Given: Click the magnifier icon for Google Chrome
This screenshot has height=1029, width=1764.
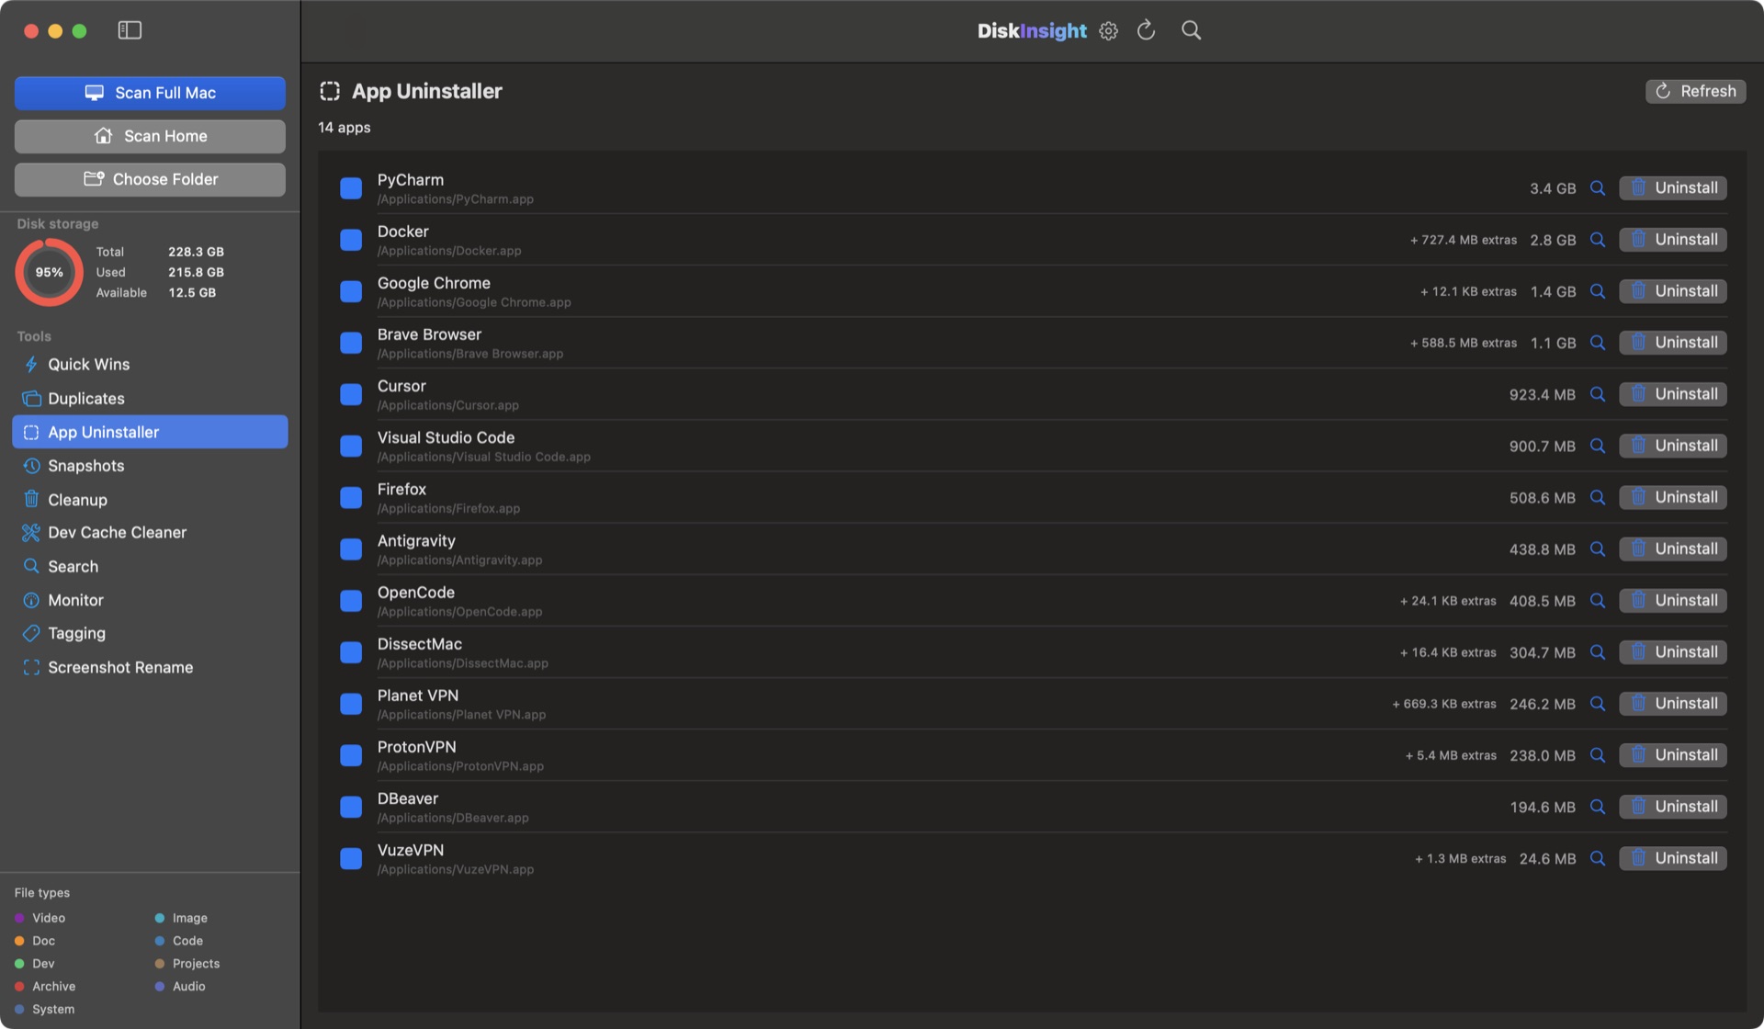Looking at the screenshot, I should [x=1598, y=290].
